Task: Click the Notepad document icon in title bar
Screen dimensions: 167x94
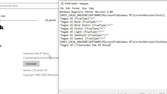Action: [x=62, y=3]
